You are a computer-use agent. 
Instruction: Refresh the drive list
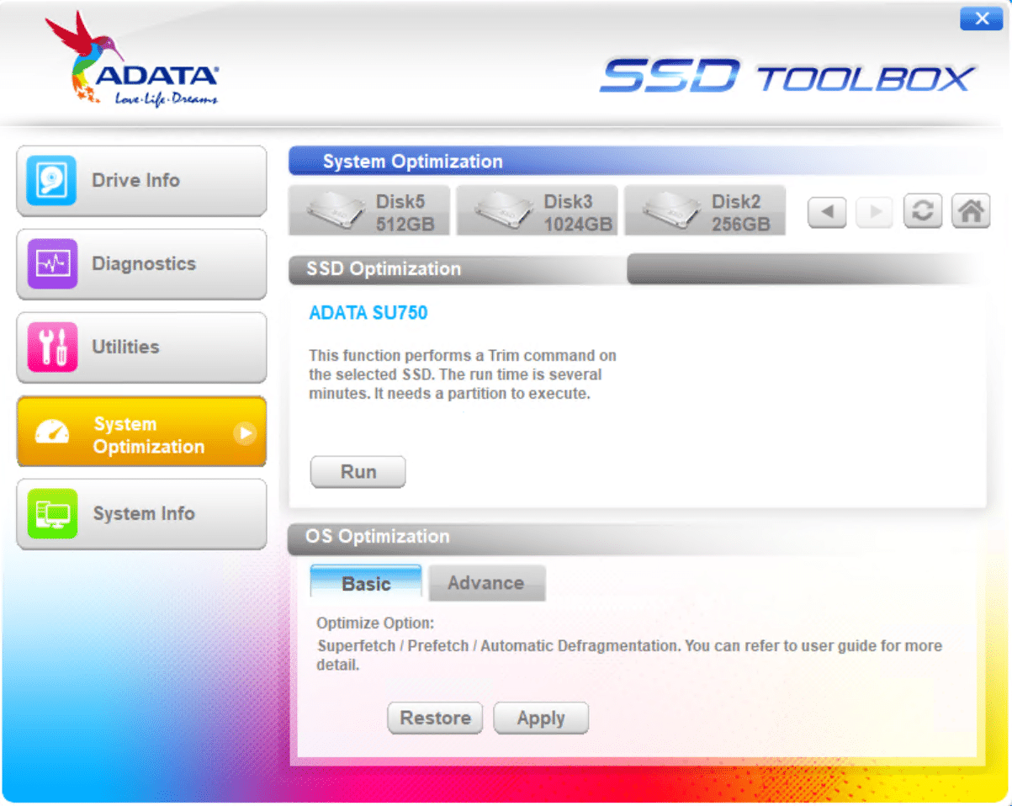pyautogui.click(x=923, y=211)
